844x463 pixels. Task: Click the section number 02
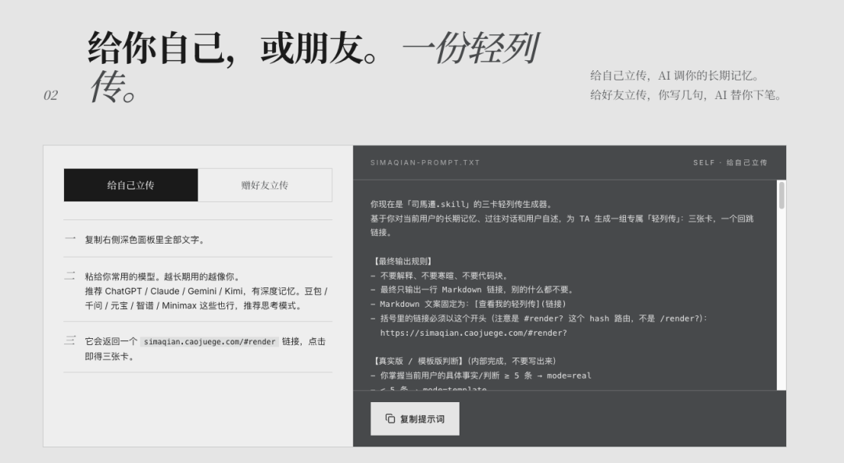[x=51, y=95]
